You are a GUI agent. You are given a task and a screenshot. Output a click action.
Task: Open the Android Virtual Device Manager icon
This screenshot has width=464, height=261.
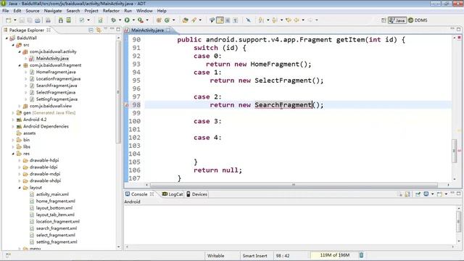click(68, 20)
